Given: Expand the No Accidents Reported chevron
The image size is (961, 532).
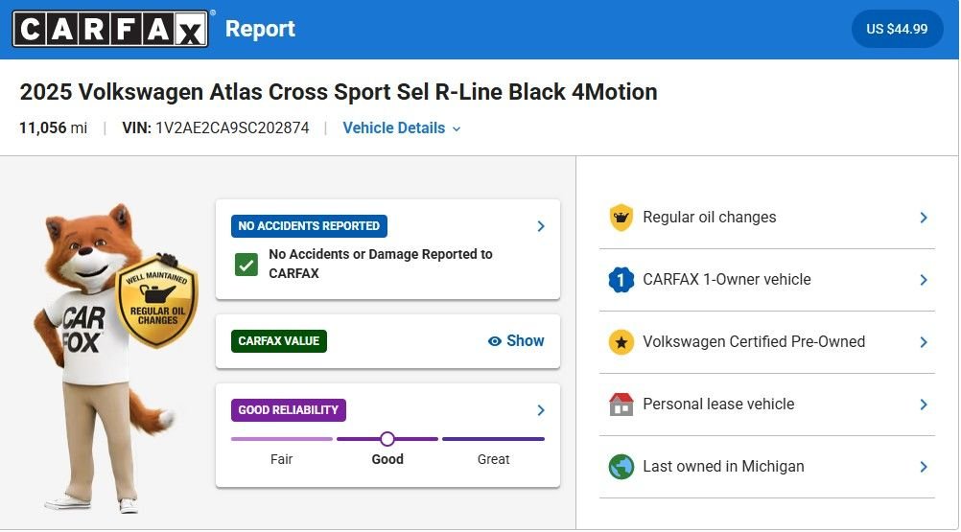Looking at the screenshot, I should tap(541, 226).
